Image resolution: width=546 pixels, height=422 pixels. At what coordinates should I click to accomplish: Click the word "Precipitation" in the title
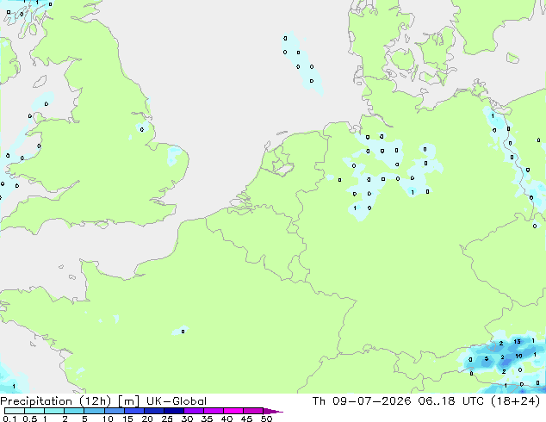pos(36,401)
